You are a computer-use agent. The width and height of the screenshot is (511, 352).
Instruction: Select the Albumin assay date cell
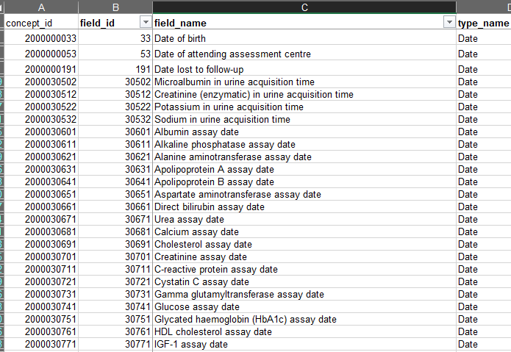(304, 132)
